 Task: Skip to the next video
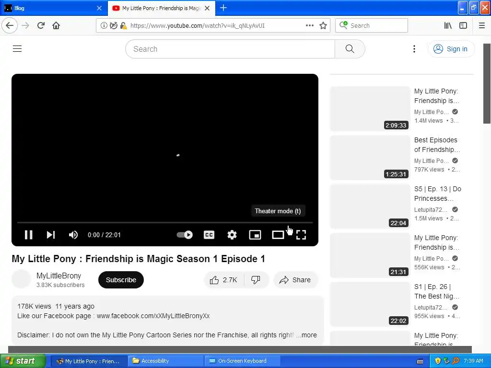[51, 235]
